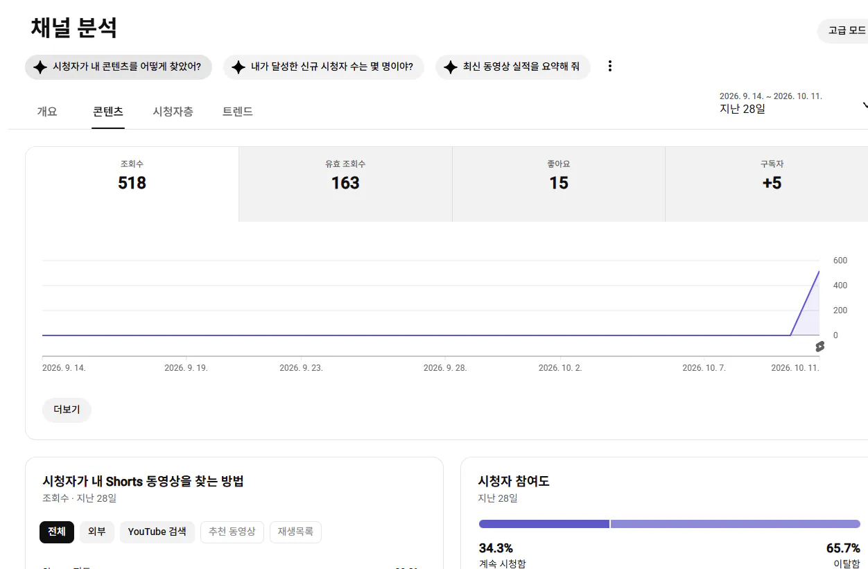
Task: Click the 65.7% 이탈함 value
Action: 843,548
